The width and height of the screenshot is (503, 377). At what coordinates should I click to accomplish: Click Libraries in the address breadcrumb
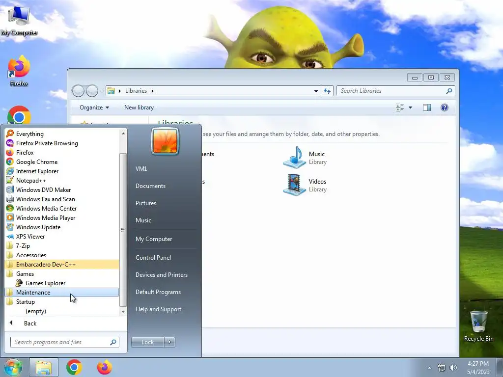tap(136, 91)
